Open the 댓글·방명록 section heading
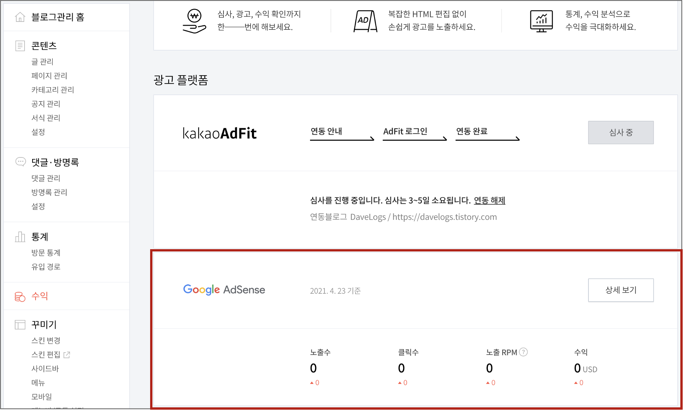 pos(55,162)
